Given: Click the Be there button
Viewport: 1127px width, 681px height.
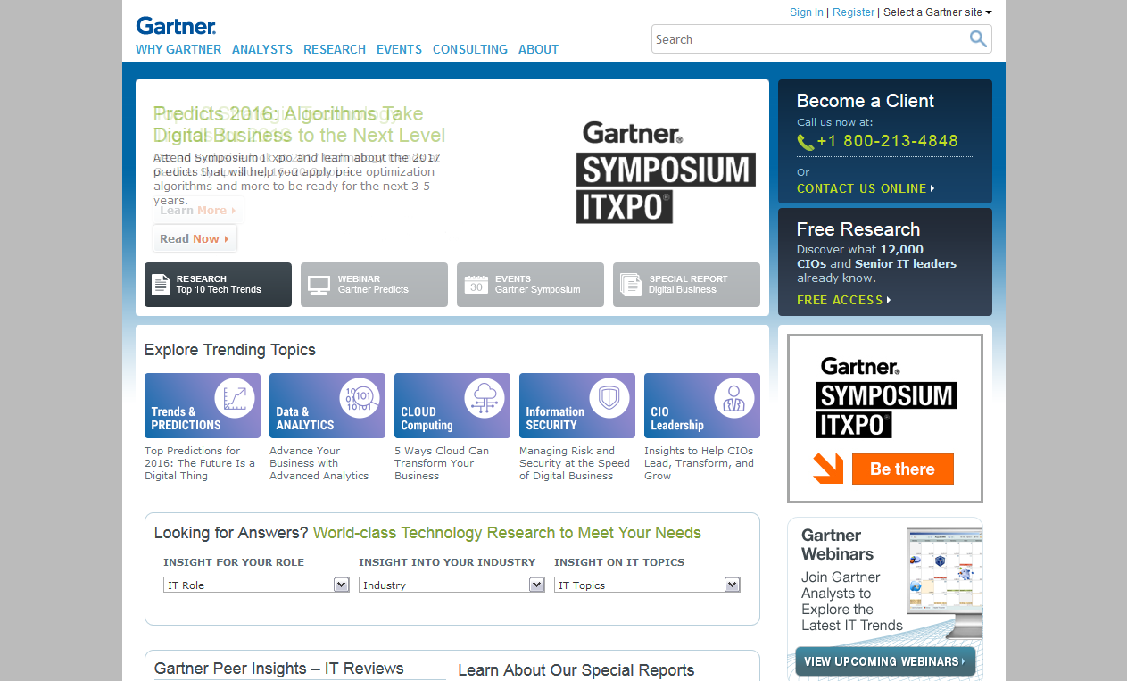Looking at the screenshot, I should click(902, 469).
